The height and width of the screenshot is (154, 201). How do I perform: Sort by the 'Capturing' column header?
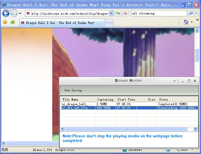click(105, 99)
